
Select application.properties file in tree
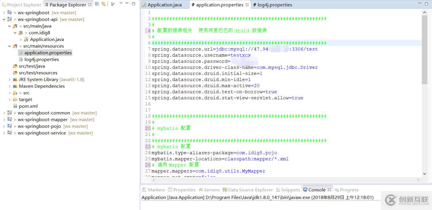tap(48, 53)
